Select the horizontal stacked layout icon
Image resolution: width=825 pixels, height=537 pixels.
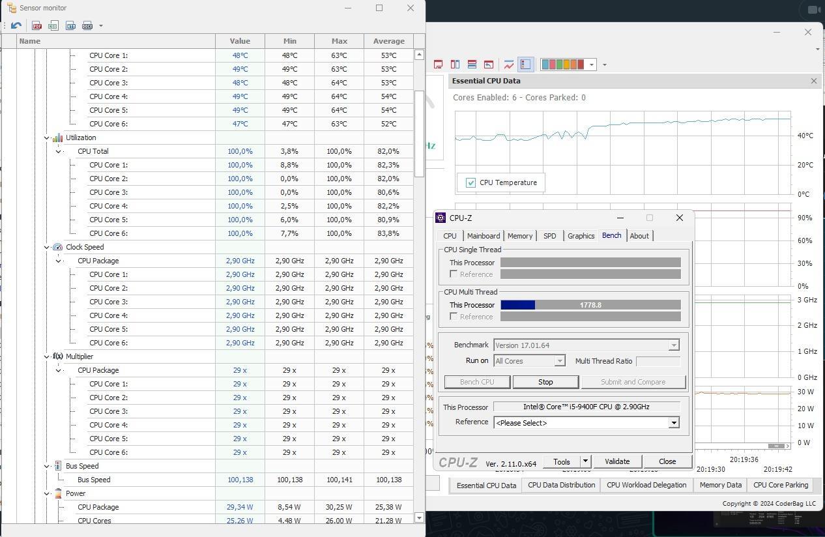[472, 65]
